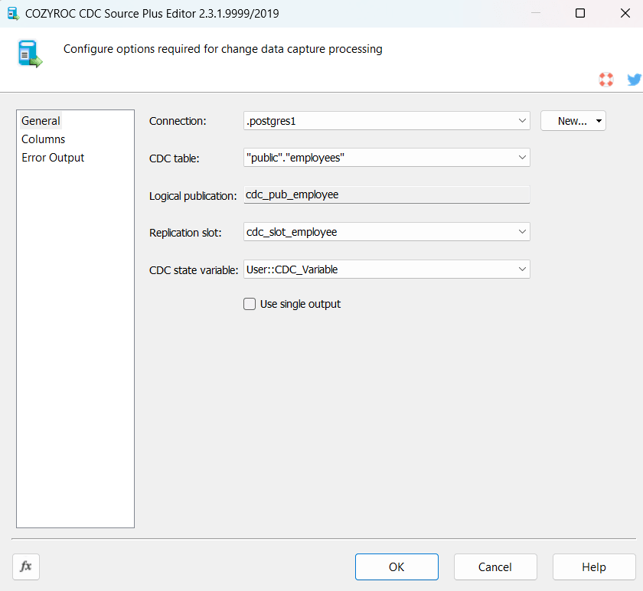Image resolution: width=643 pixels, height=591 pixels.
Task: Close the editor window
Action: 625,13
